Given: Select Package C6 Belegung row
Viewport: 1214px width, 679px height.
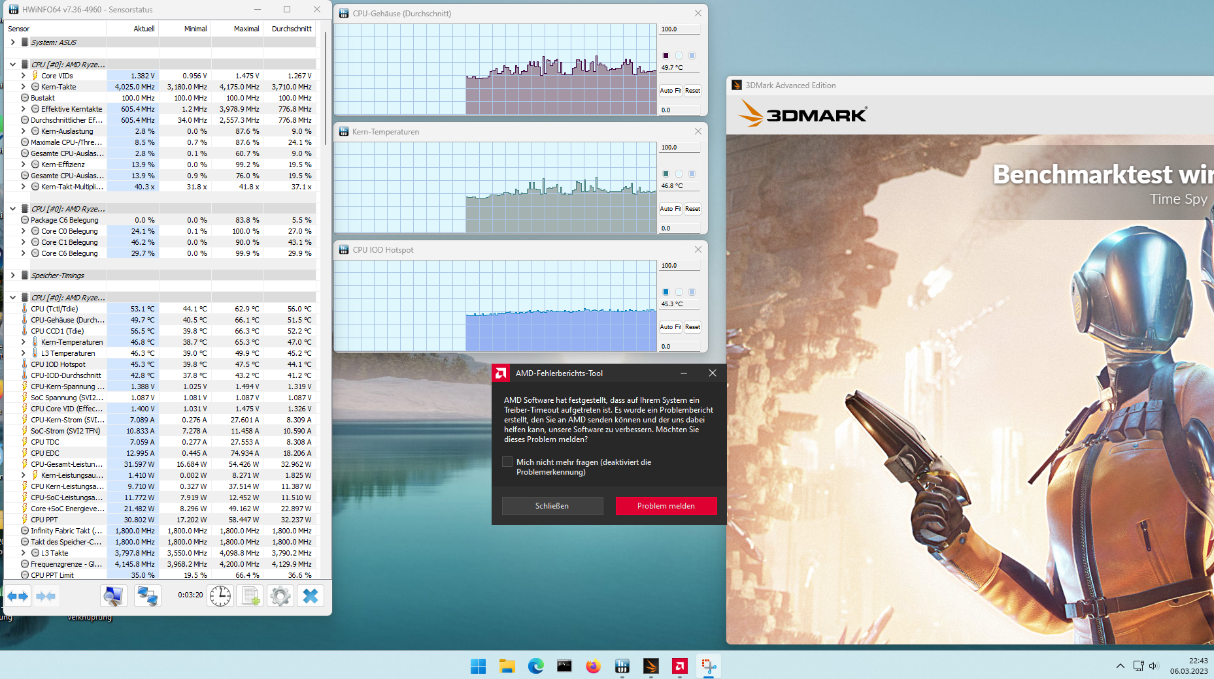Looking at the screenshot, I should pos(160,220).
